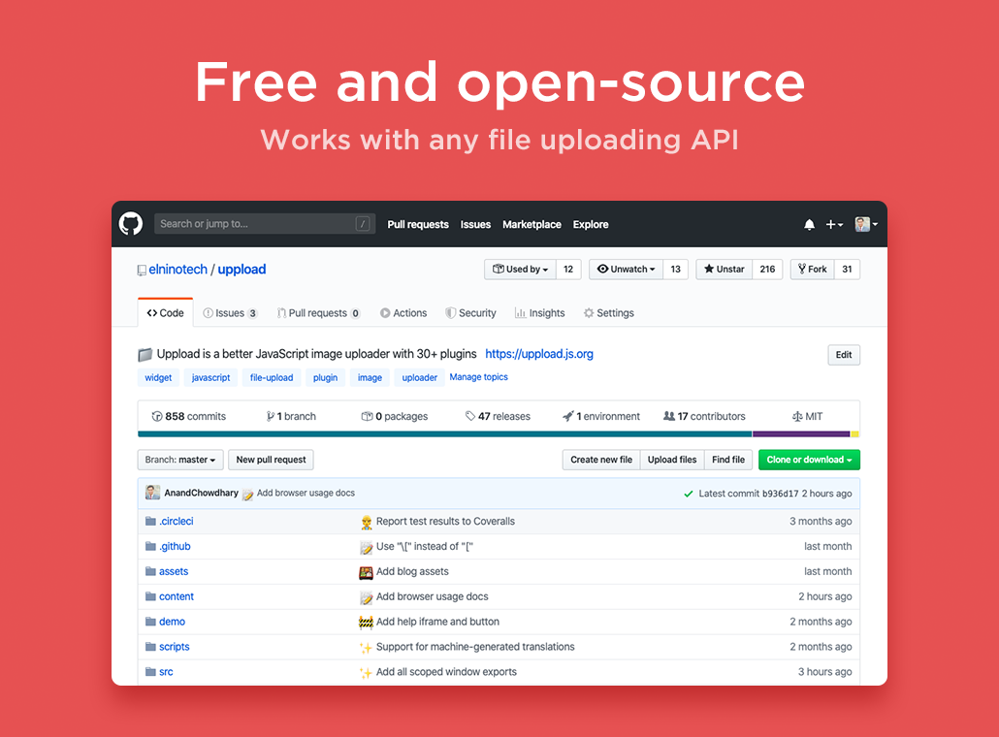Click Find file
Viewport: 999px width, 737px height.
point(728,460)
